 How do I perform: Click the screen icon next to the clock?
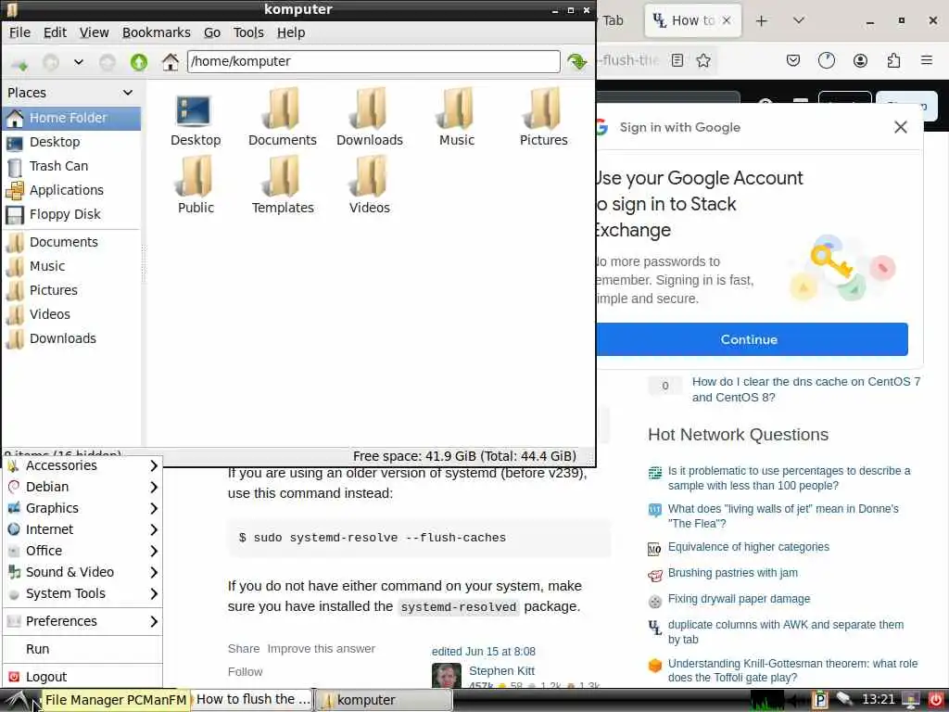tap(911, 700)
